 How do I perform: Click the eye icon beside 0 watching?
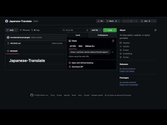[x=121, y=53]
